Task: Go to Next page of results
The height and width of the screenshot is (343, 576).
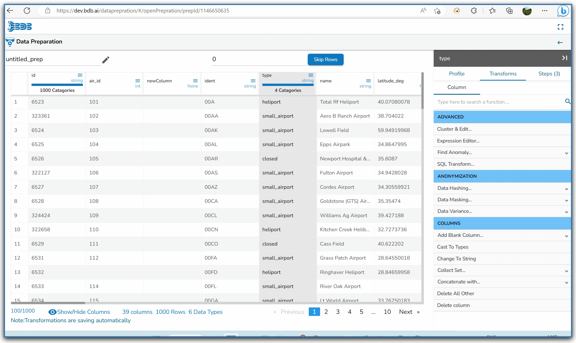Action: (x=406, y=312)
